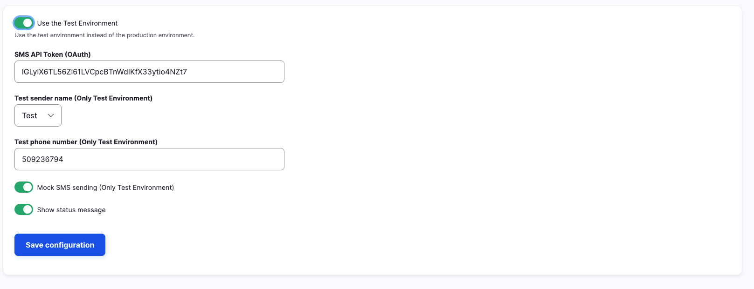Click the "SMS API Token (OAuth)" field label
The height and width of the screenshot is (289, 754).
coord(53,54)
